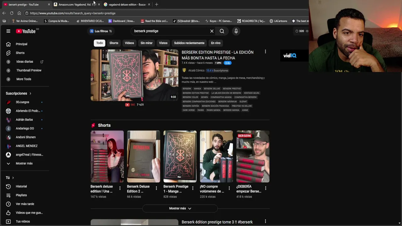The height and width of the screenshot is (226, 402).
Task: Open More Tools in sidebar
Action: tap(24, 79)
